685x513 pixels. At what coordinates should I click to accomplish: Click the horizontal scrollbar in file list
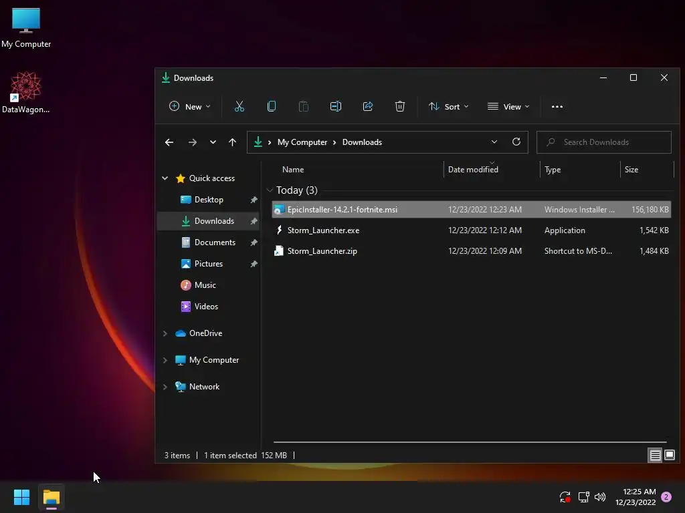(x=470, y=442)
